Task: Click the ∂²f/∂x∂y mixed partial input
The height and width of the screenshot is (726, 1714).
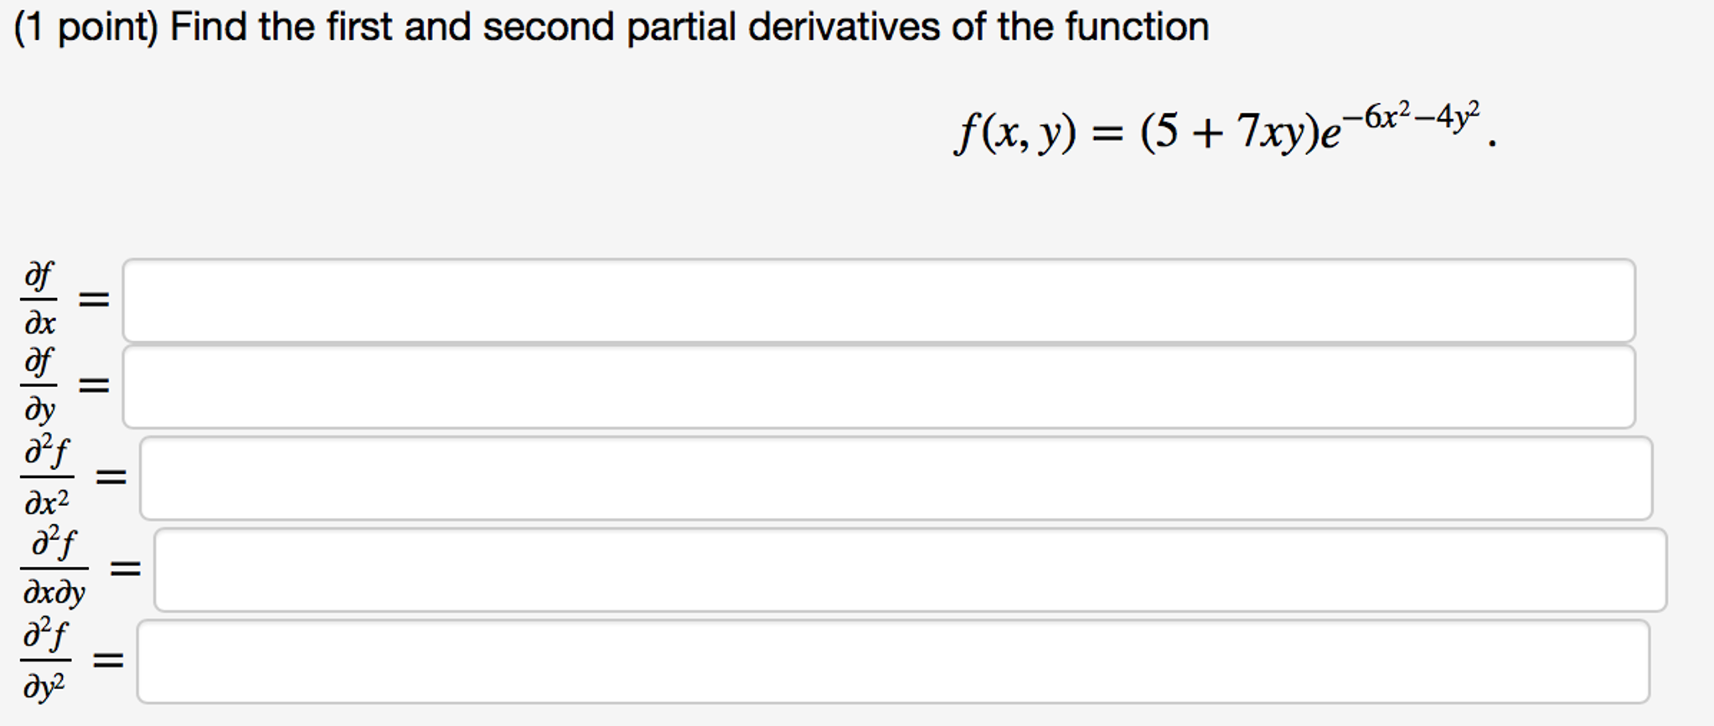Action: (x=911, y=569)
